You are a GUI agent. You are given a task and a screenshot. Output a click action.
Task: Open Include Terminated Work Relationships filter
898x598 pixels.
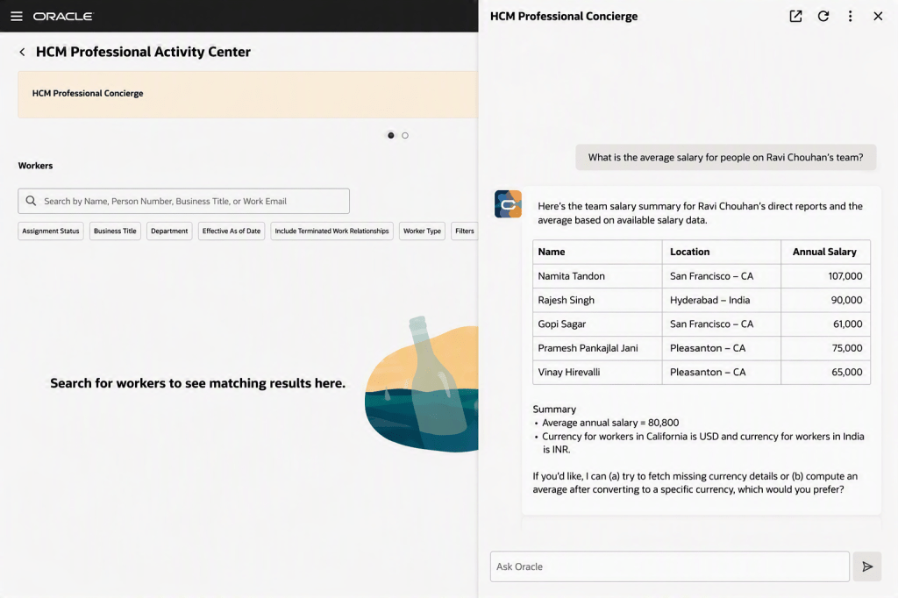(331, 231)
